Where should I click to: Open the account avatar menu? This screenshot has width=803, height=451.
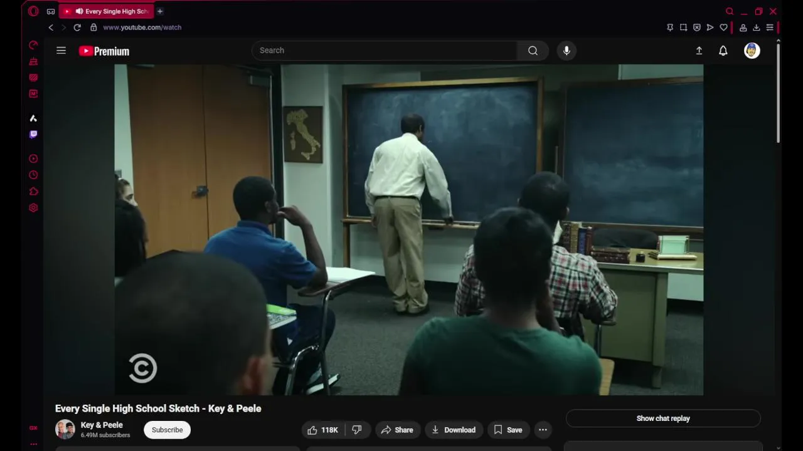click(752, 51)
